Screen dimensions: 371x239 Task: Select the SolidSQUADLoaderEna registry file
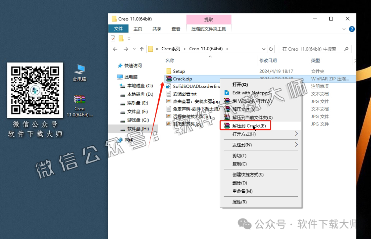[x=193, y=86]
